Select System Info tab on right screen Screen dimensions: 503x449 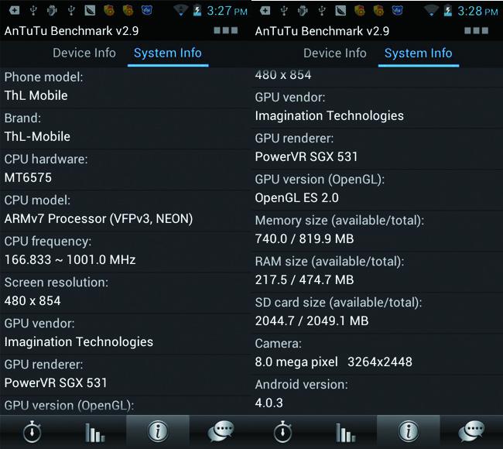(419, 53)
